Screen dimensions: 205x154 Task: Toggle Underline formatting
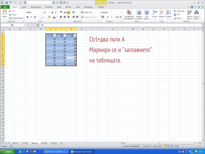pos(35,17)
